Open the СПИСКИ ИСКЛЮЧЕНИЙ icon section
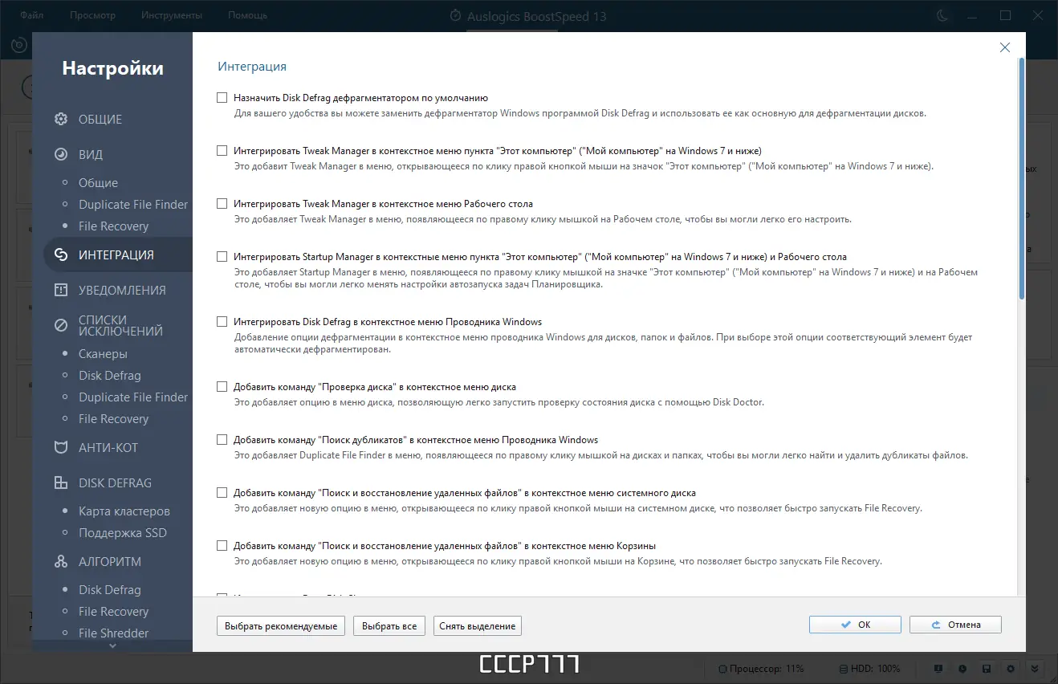Image resolution: width=1058 pixels, height=684 pixels. (x=61, y=325)
